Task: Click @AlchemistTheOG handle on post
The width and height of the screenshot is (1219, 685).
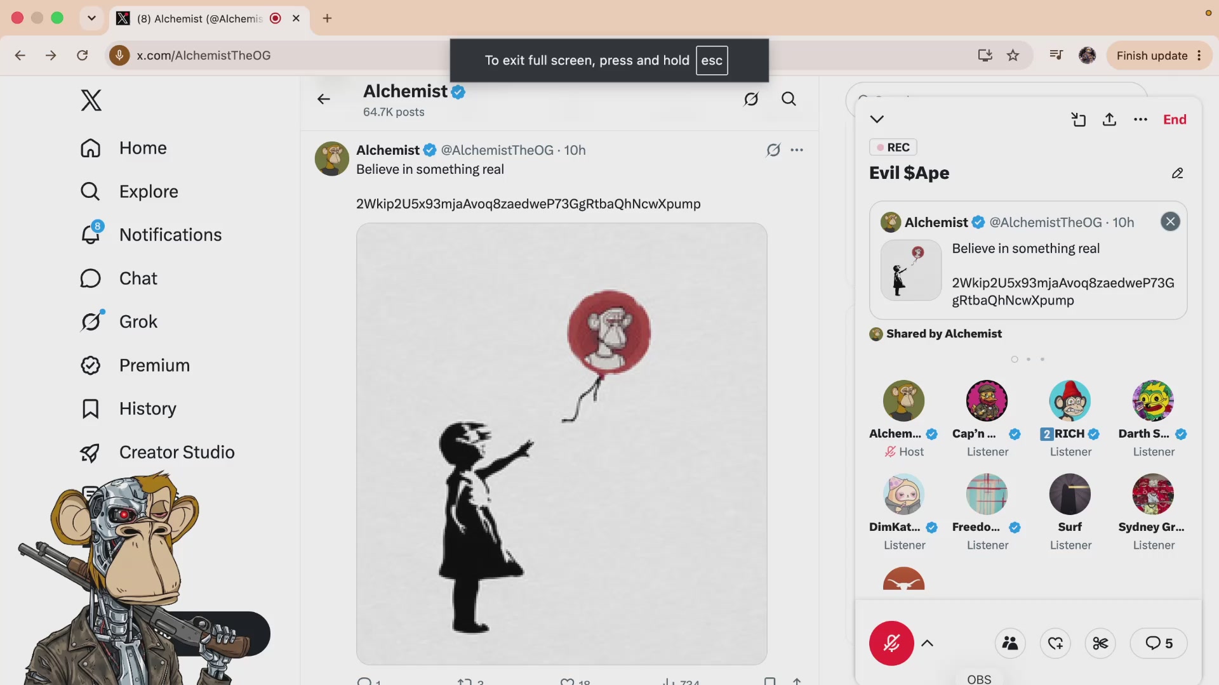Action: coord(497,150)
